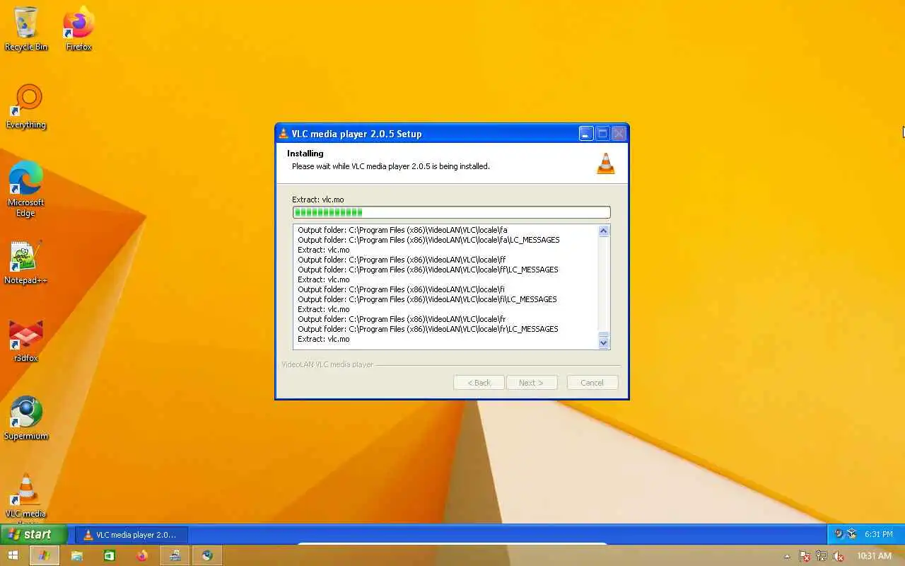This screenshot has height=566, width=905.
Task: Click the Cancel button in setup
Action: click(592, 383)
